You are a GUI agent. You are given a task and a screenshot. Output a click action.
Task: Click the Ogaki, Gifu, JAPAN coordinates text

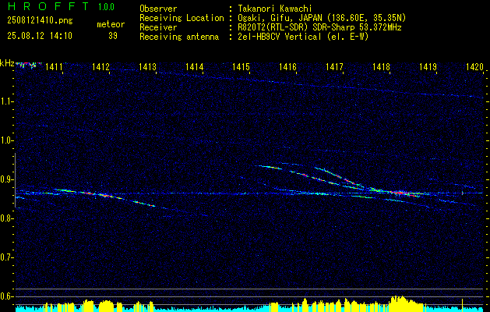[322, 18]
